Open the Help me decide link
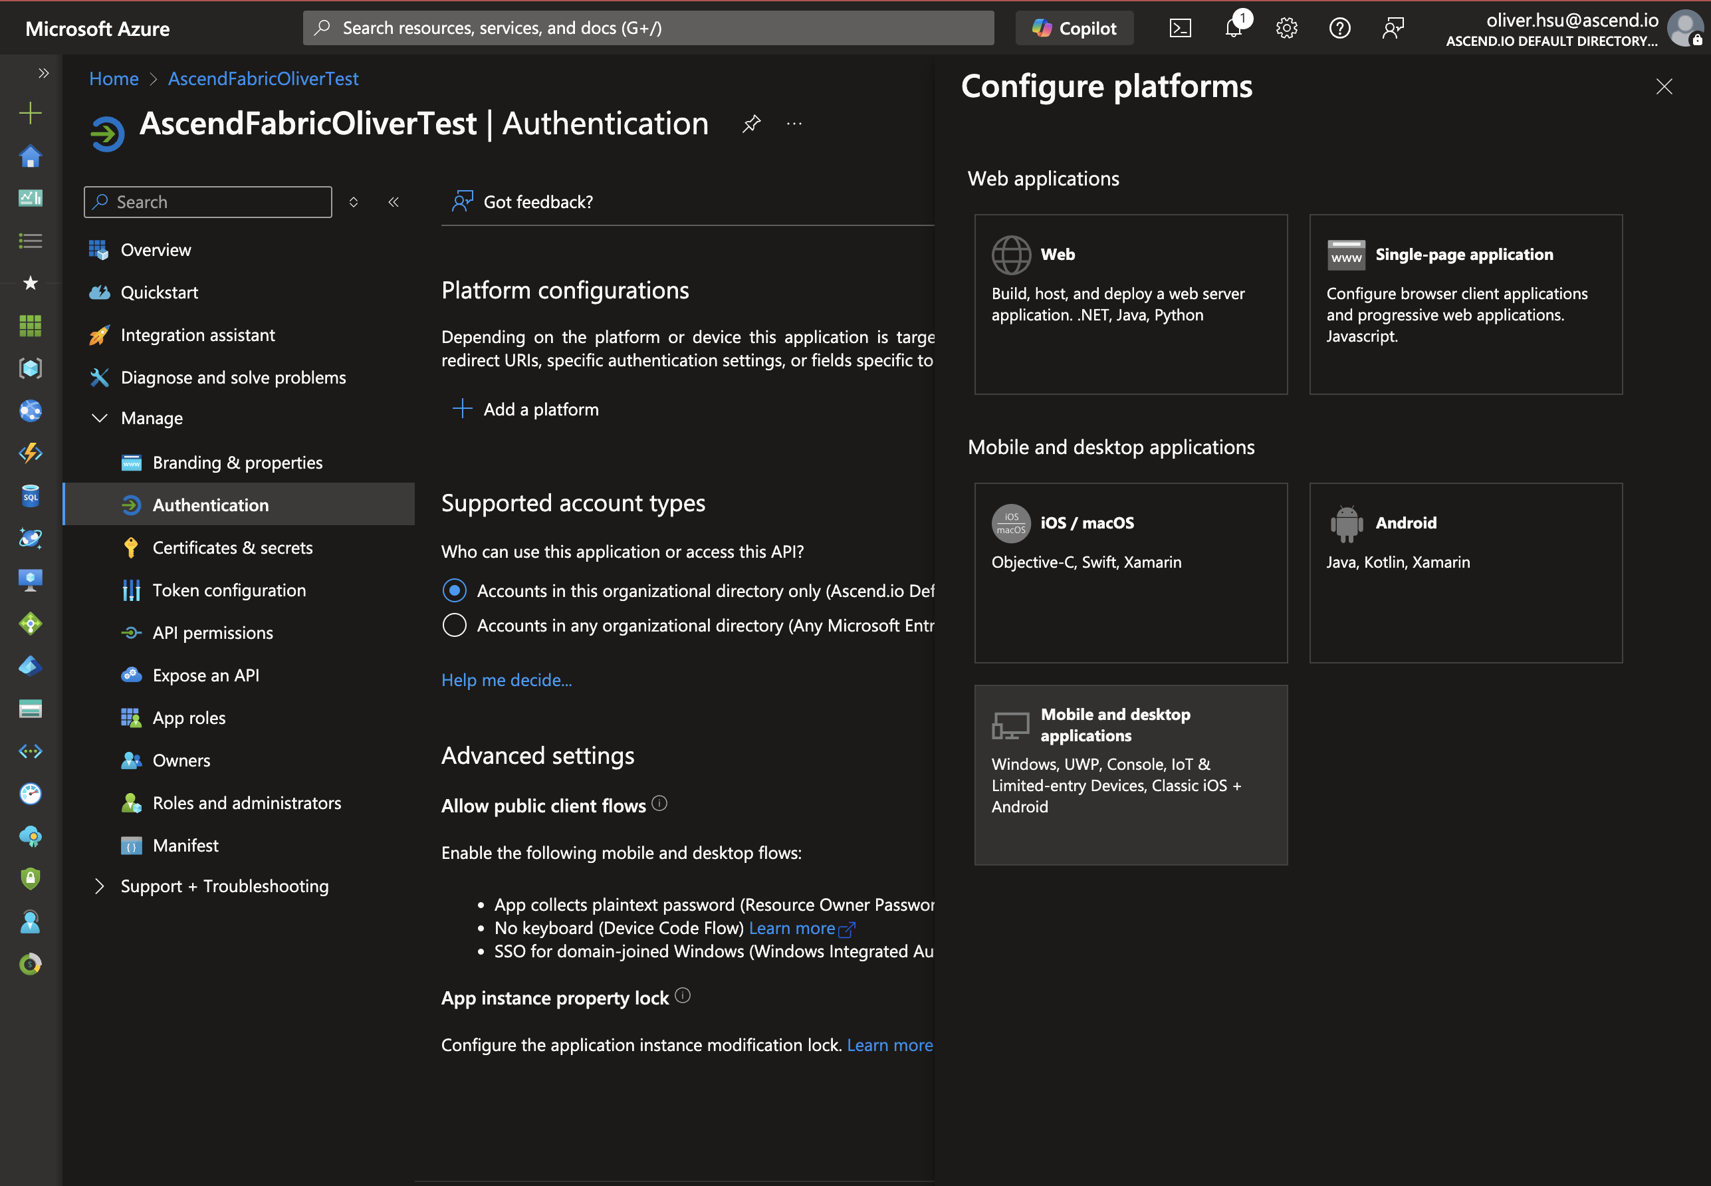 tap(506, 680)
